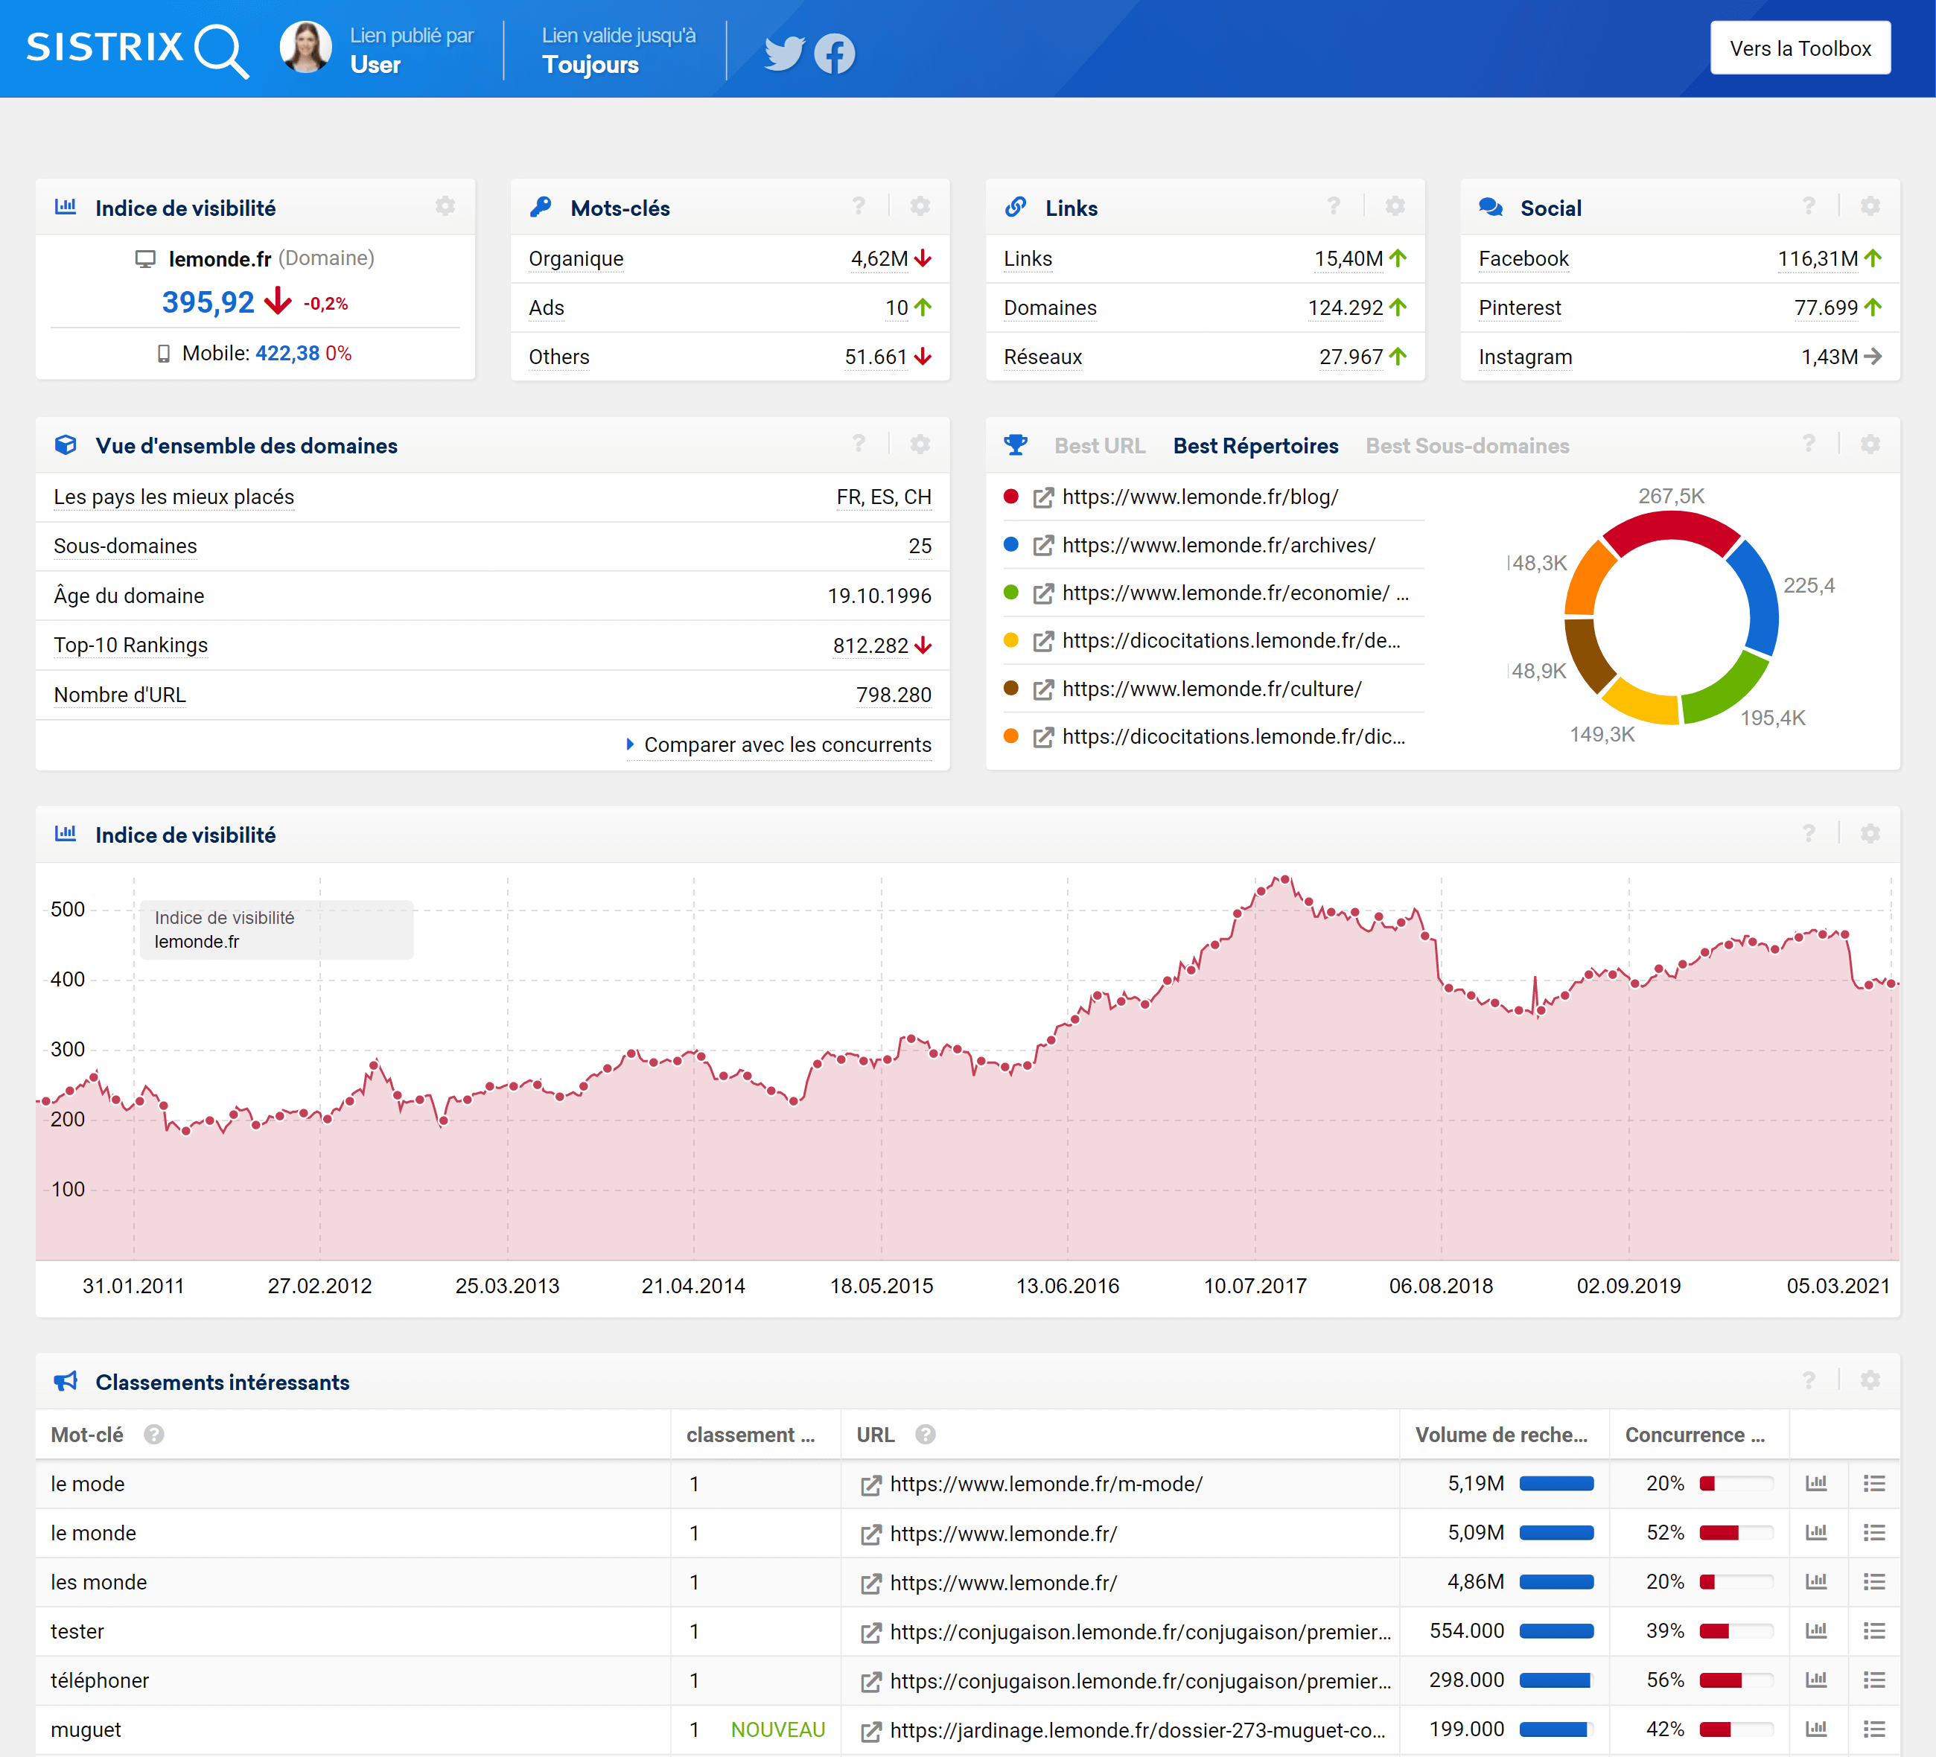Click the Sous-domaines label
The height and width of the screenshot is (1757, 1936).
125,546
